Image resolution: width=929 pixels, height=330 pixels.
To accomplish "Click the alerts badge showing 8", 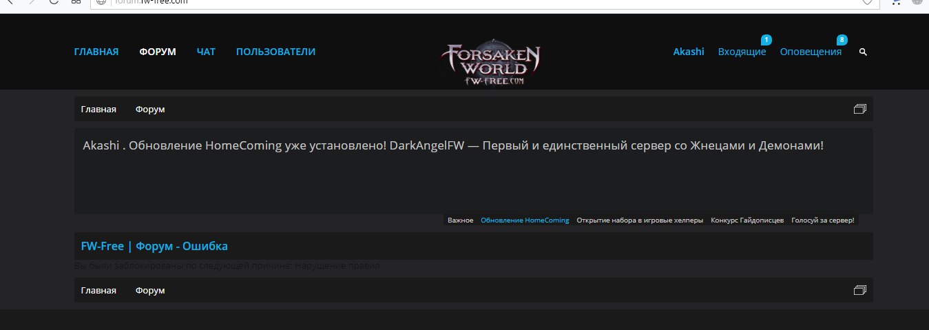I will tap(842, 40).
